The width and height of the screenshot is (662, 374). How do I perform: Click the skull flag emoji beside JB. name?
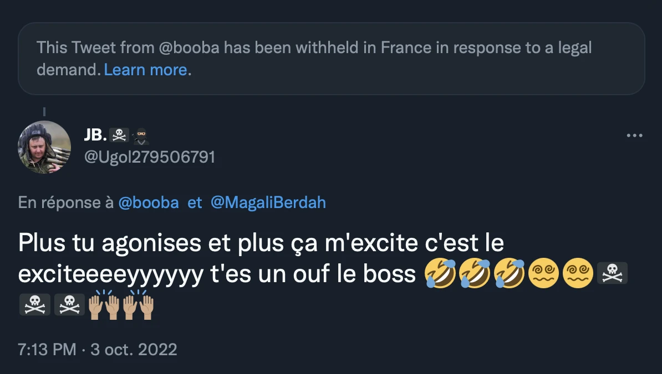click(119, 134)
